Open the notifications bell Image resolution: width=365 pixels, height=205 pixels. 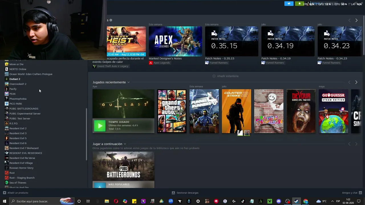299,4
